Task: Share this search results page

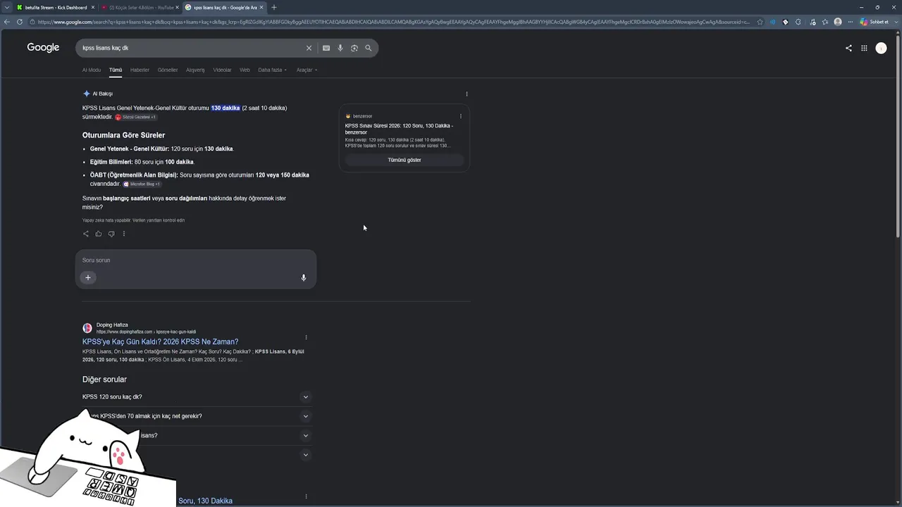Action: click(848, 48)
